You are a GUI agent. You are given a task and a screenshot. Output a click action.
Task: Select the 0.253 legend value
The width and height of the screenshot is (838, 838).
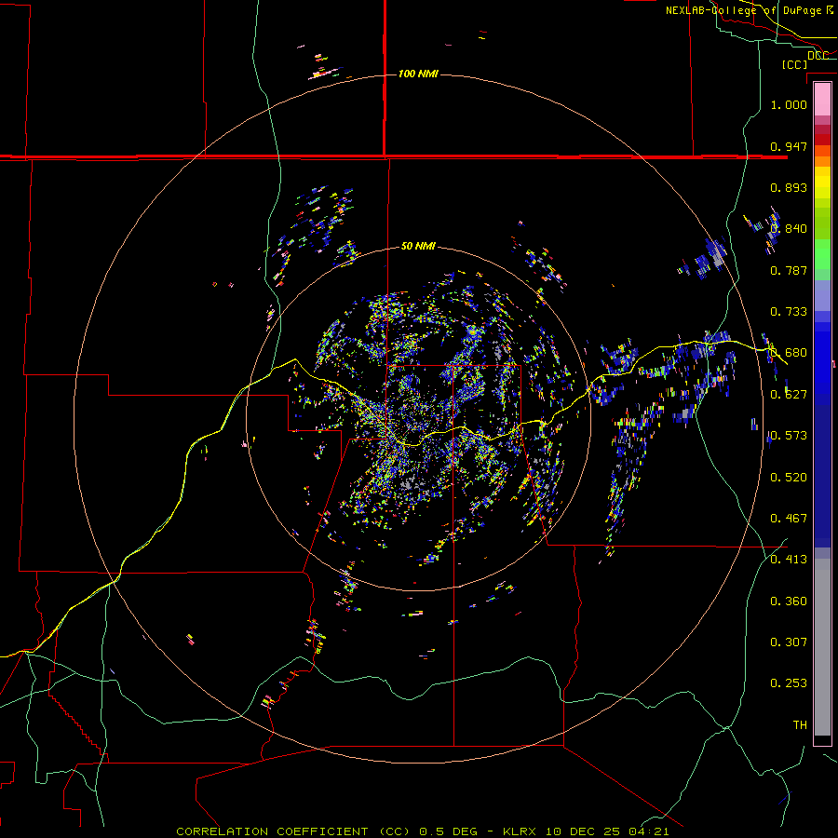(x=789, y=683)
